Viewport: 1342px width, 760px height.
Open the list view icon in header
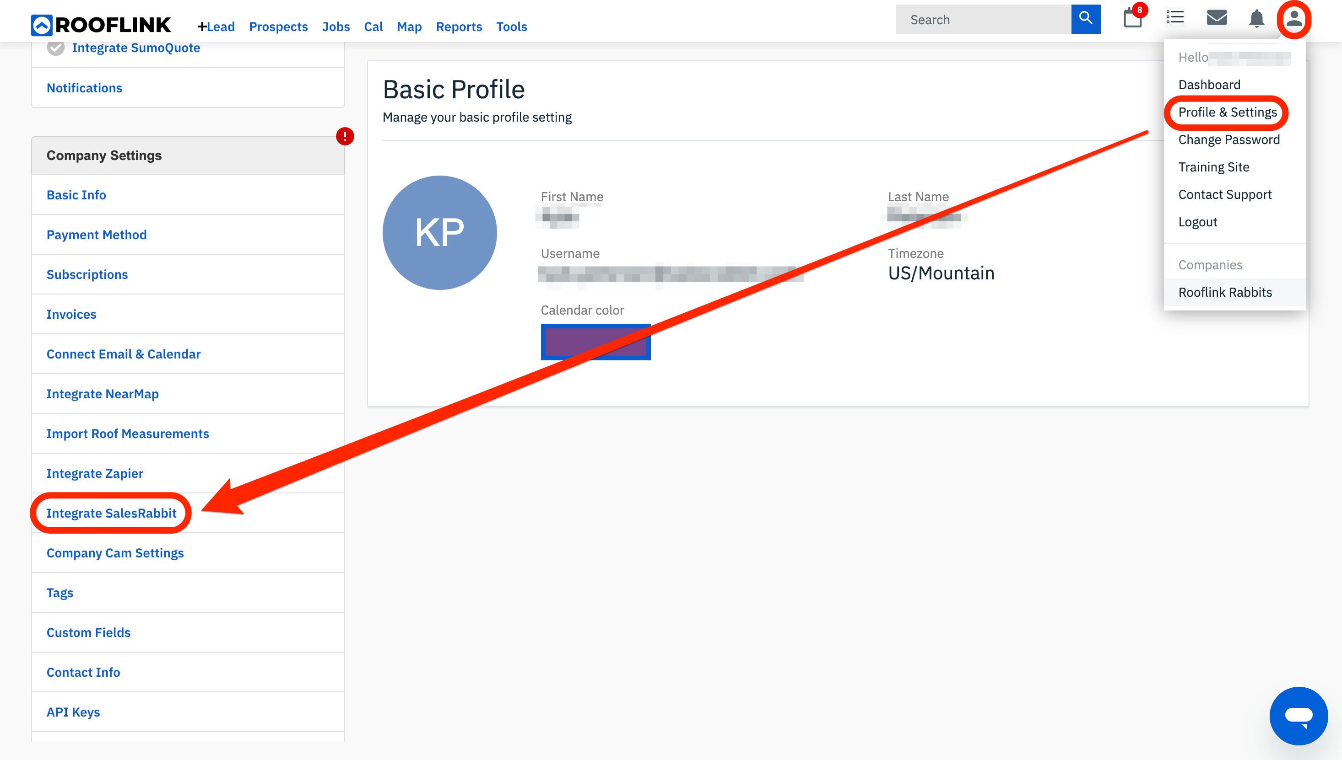[1175, 17]
